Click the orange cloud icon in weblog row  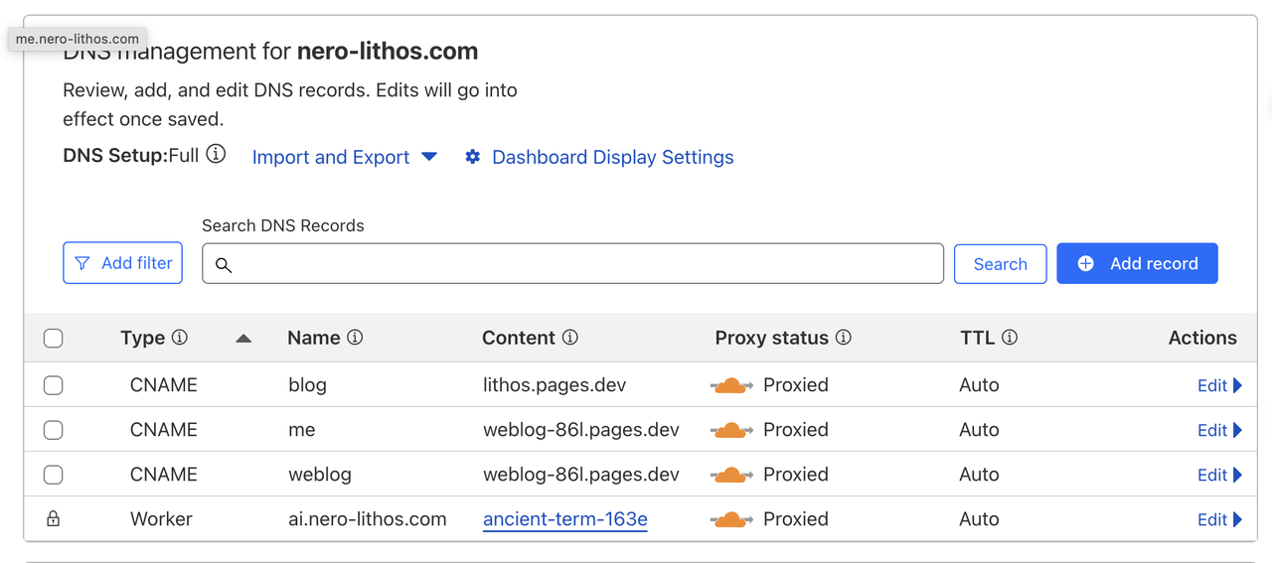(x=731, y=475)
